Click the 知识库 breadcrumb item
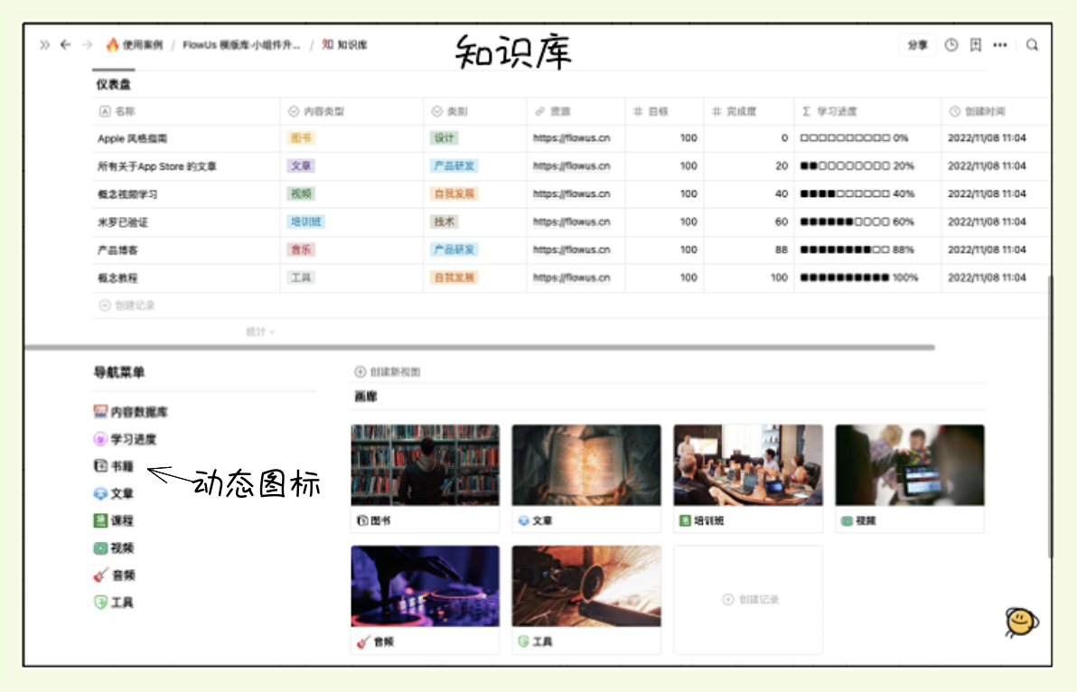The width and height of the screenshot is (1077, 692). [x=345, y=45]
